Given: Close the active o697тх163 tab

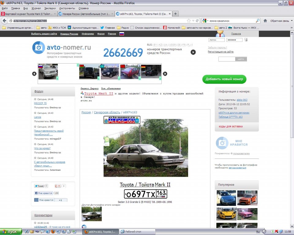Looking at the screenshot, I should (169, 14).
